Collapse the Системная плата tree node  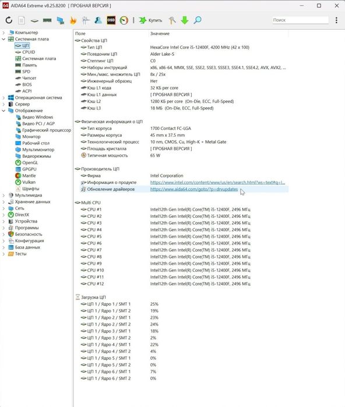(x=3, y=39)
